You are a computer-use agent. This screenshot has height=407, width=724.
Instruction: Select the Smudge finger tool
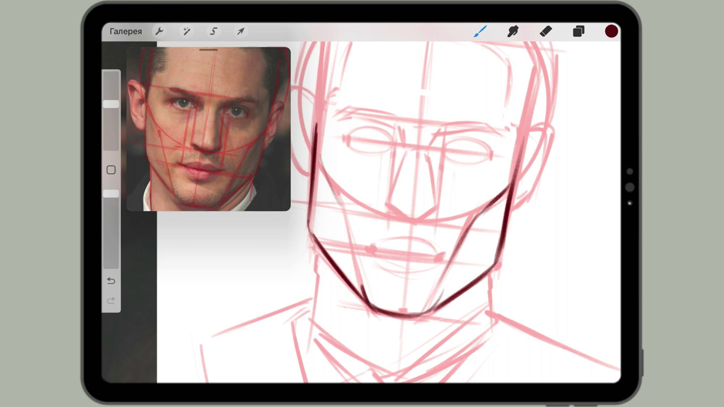click(512, 32)
